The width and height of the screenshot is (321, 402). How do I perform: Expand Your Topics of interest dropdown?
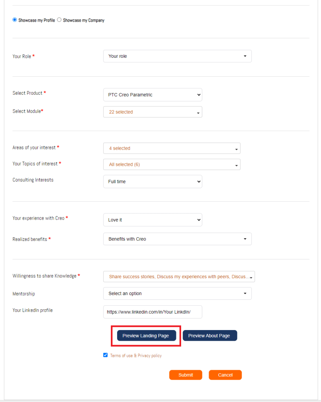point(172,165)
